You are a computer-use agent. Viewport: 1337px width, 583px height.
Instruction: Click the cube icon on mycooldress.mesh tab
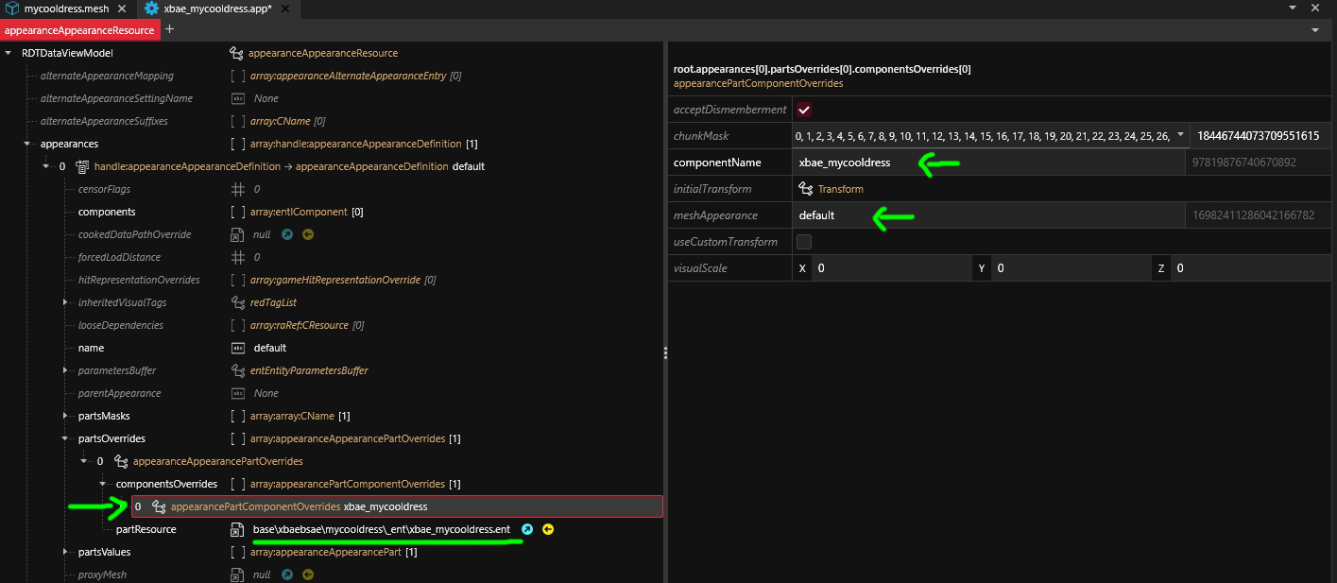tap(10, 8)
